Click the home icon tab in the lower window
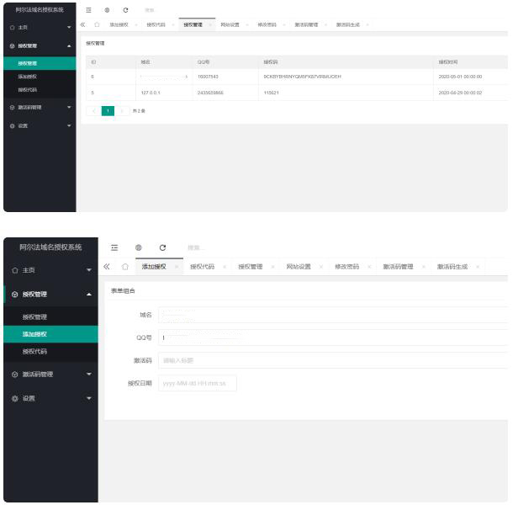The height and width of the screenshot is (505, 513). [124, 267]
